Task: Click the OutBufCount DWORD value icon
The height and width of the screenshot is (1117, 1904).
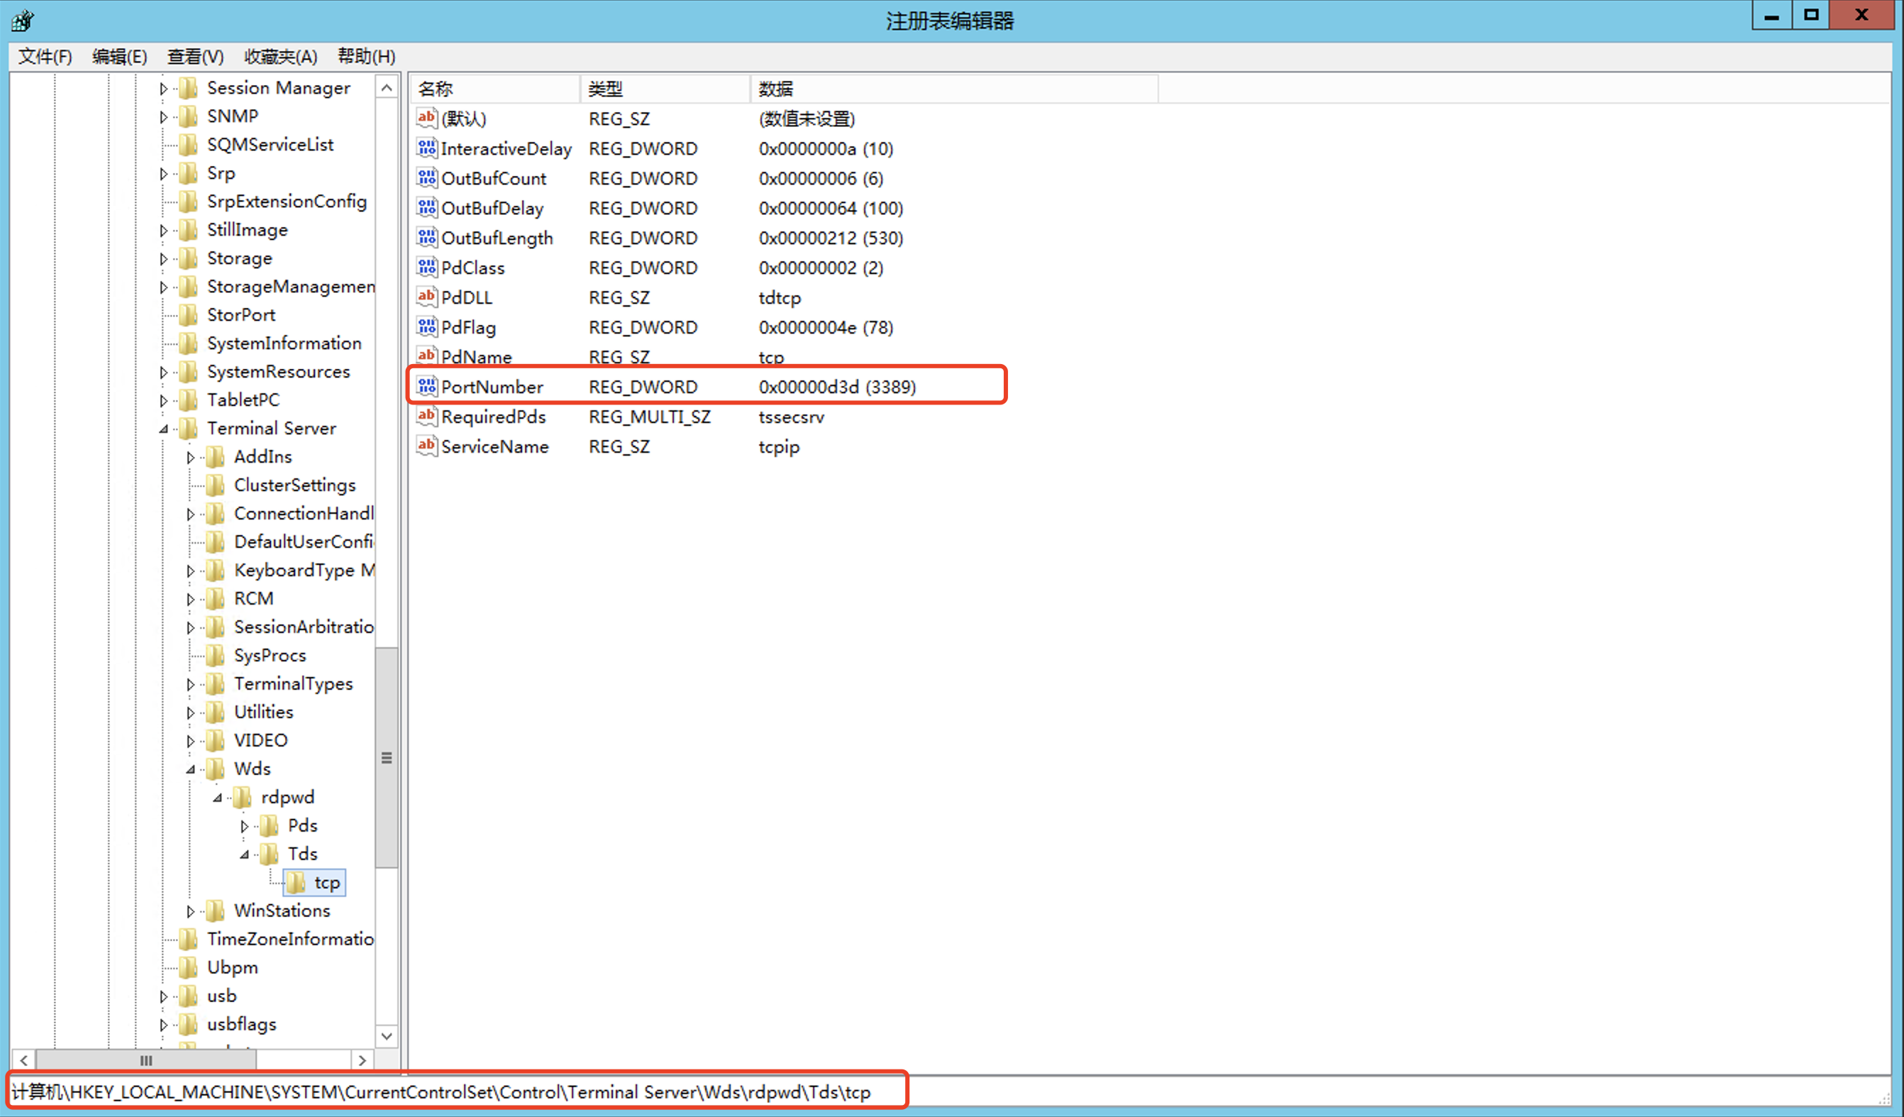Action: [427, 177]
